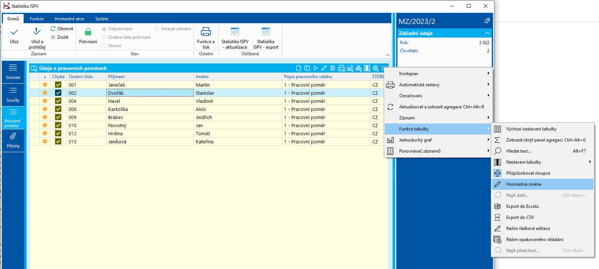This screenshot has height=269, width=599.
Task: Toggle Chyba checkbox for Janíková row
Action: point(58,142)
